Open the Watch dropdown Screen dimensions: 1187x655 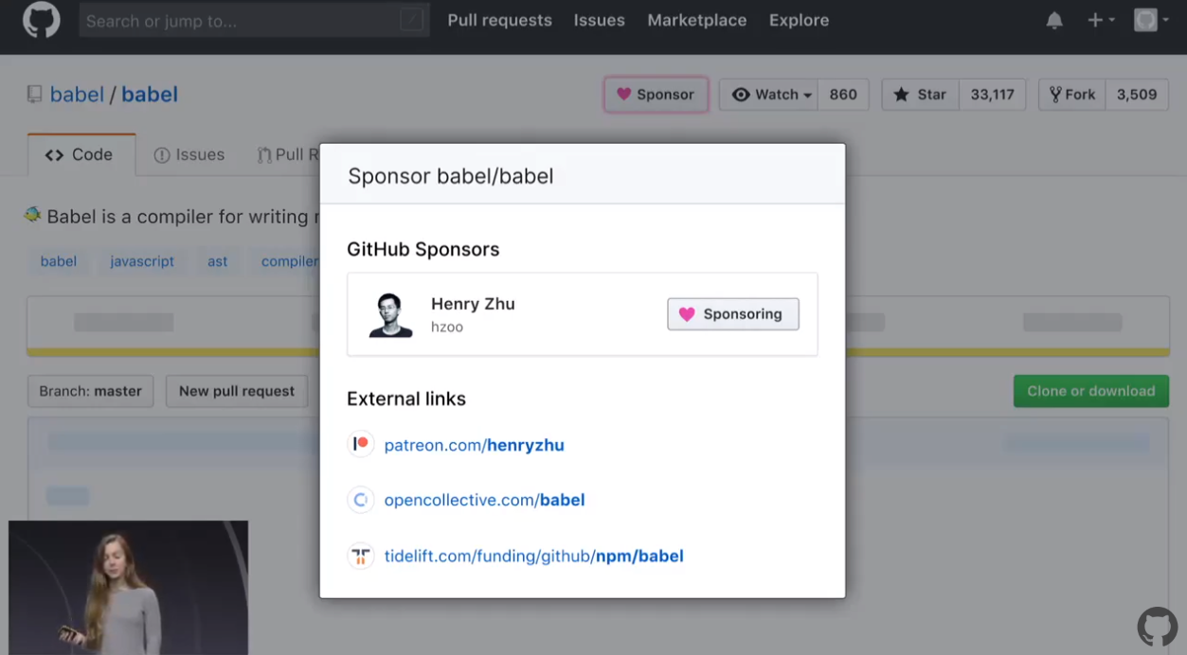pyautogui.click(x=773, y=95)
